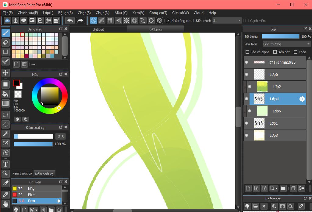Select the Mây brush
Viewport: 312px width, 212px height.
(37, 189)
